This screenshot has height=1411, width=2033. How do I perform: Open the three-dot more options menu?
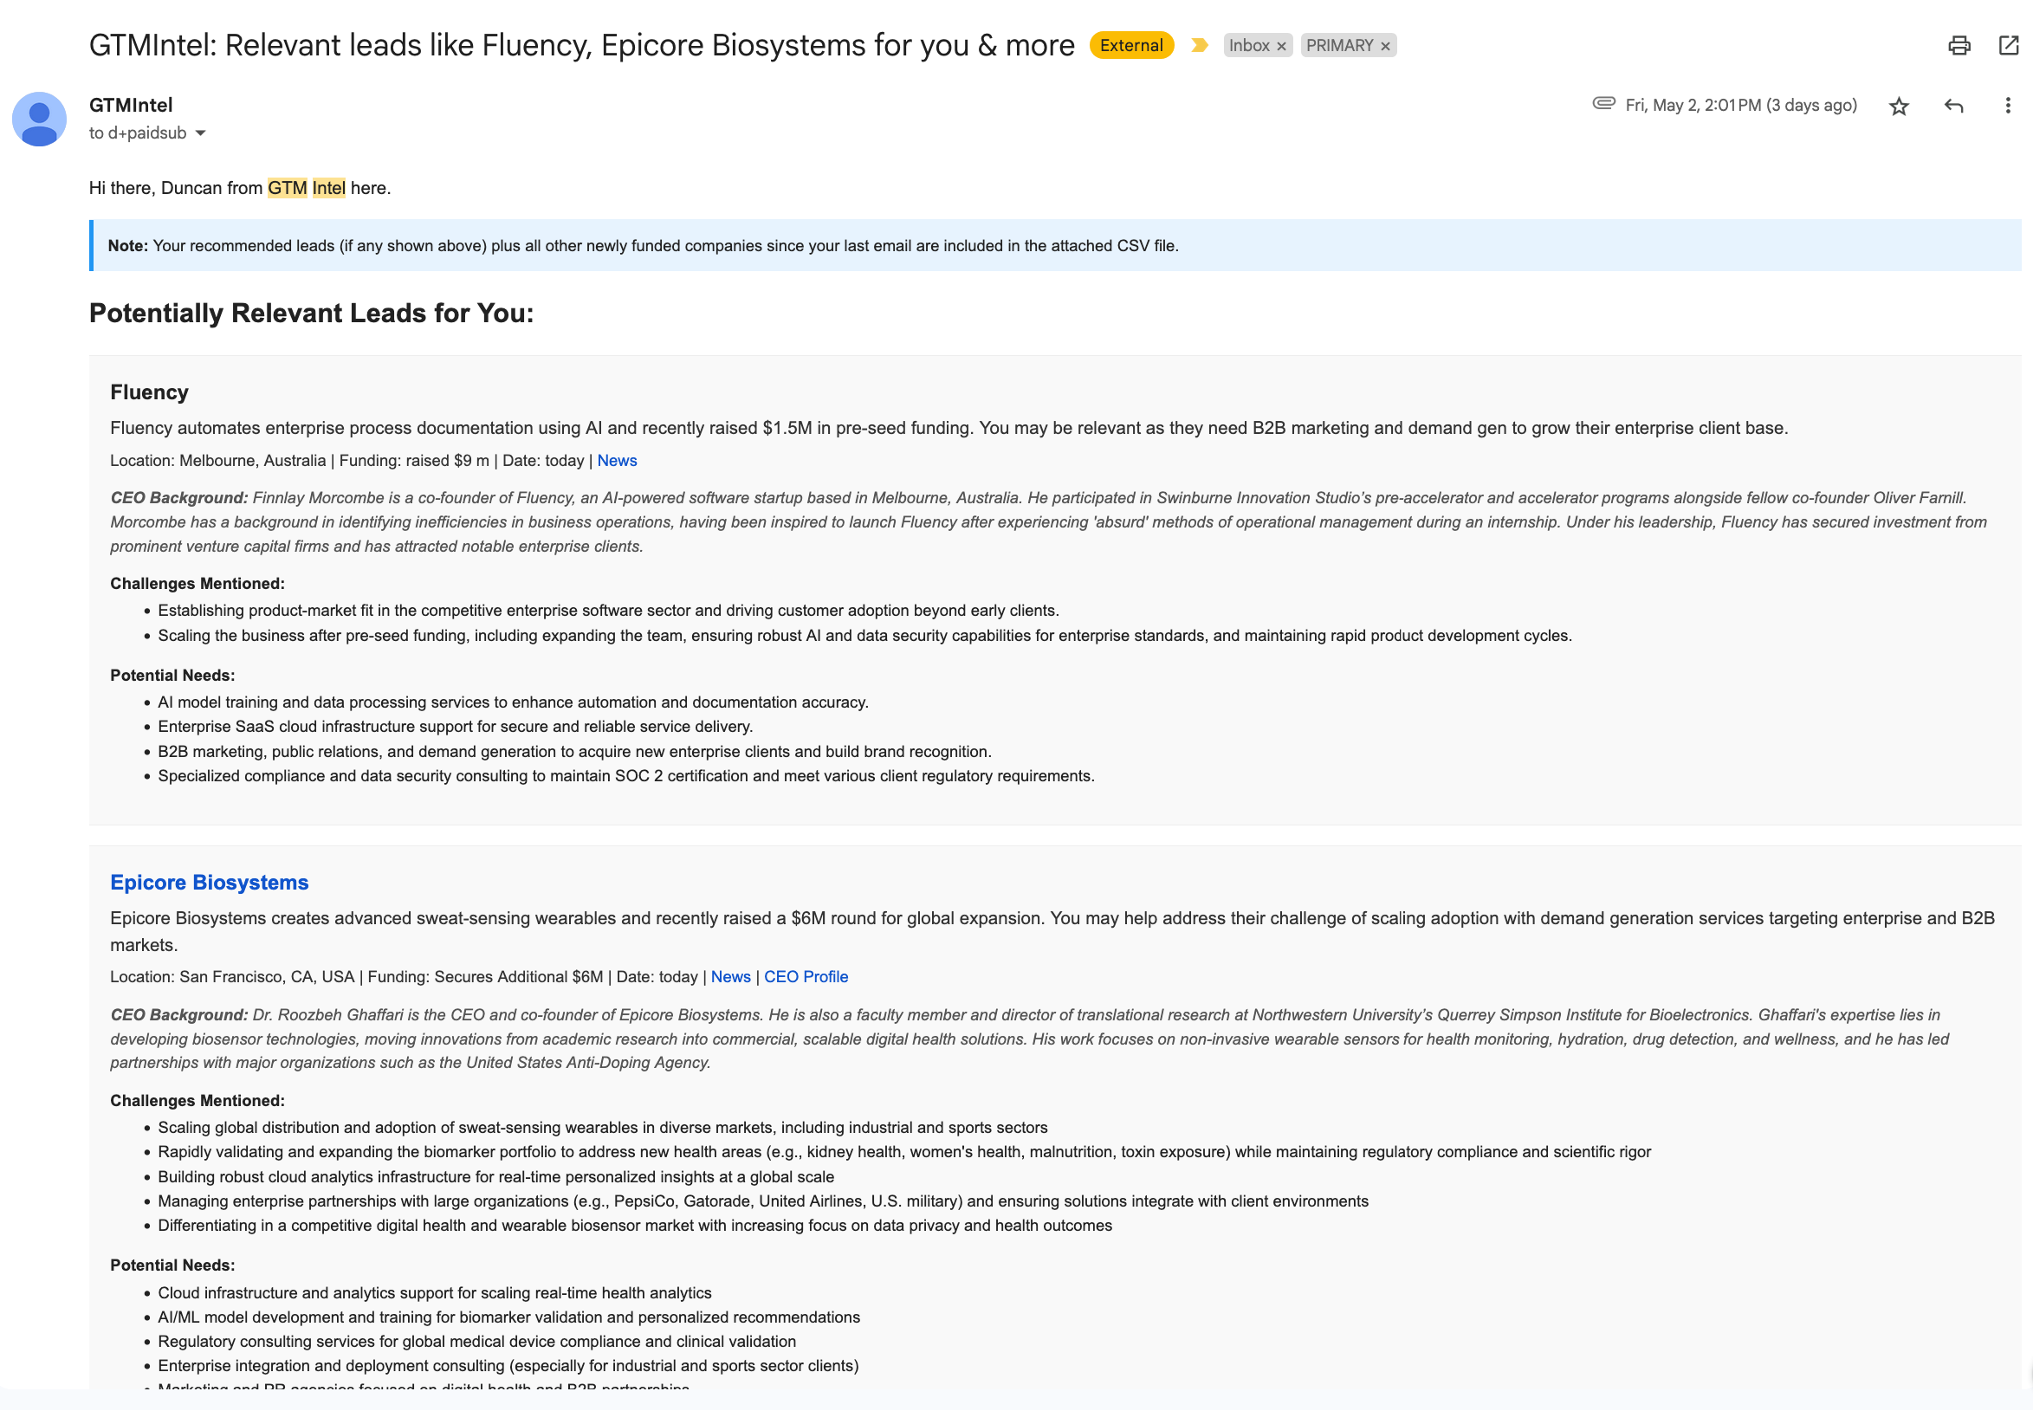click(2007, 106)
